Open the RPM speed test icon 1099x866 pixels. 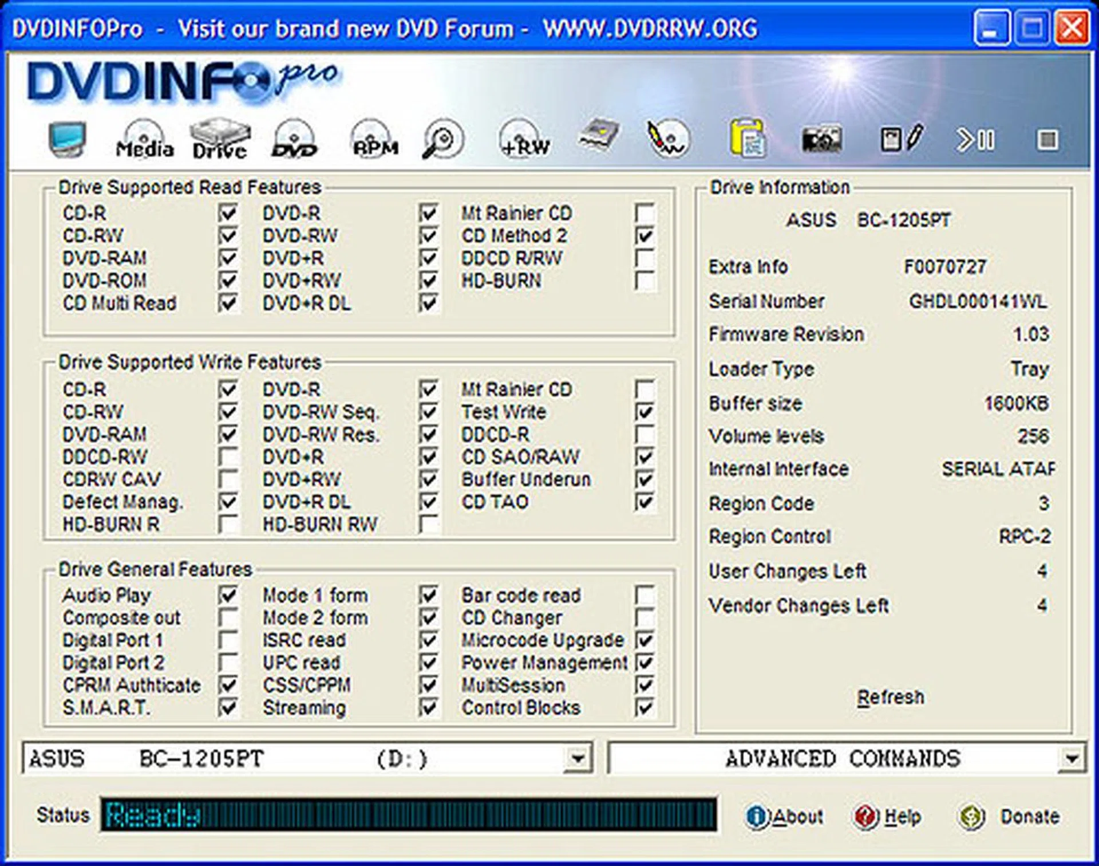(374, 139)
